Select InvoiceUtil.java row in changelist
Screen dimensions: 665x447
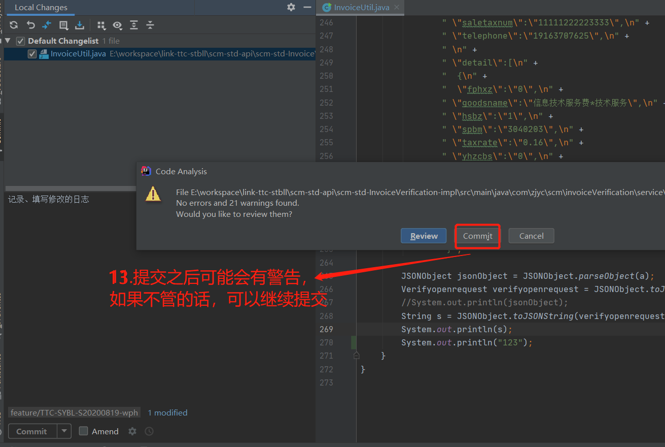point(159,54)
